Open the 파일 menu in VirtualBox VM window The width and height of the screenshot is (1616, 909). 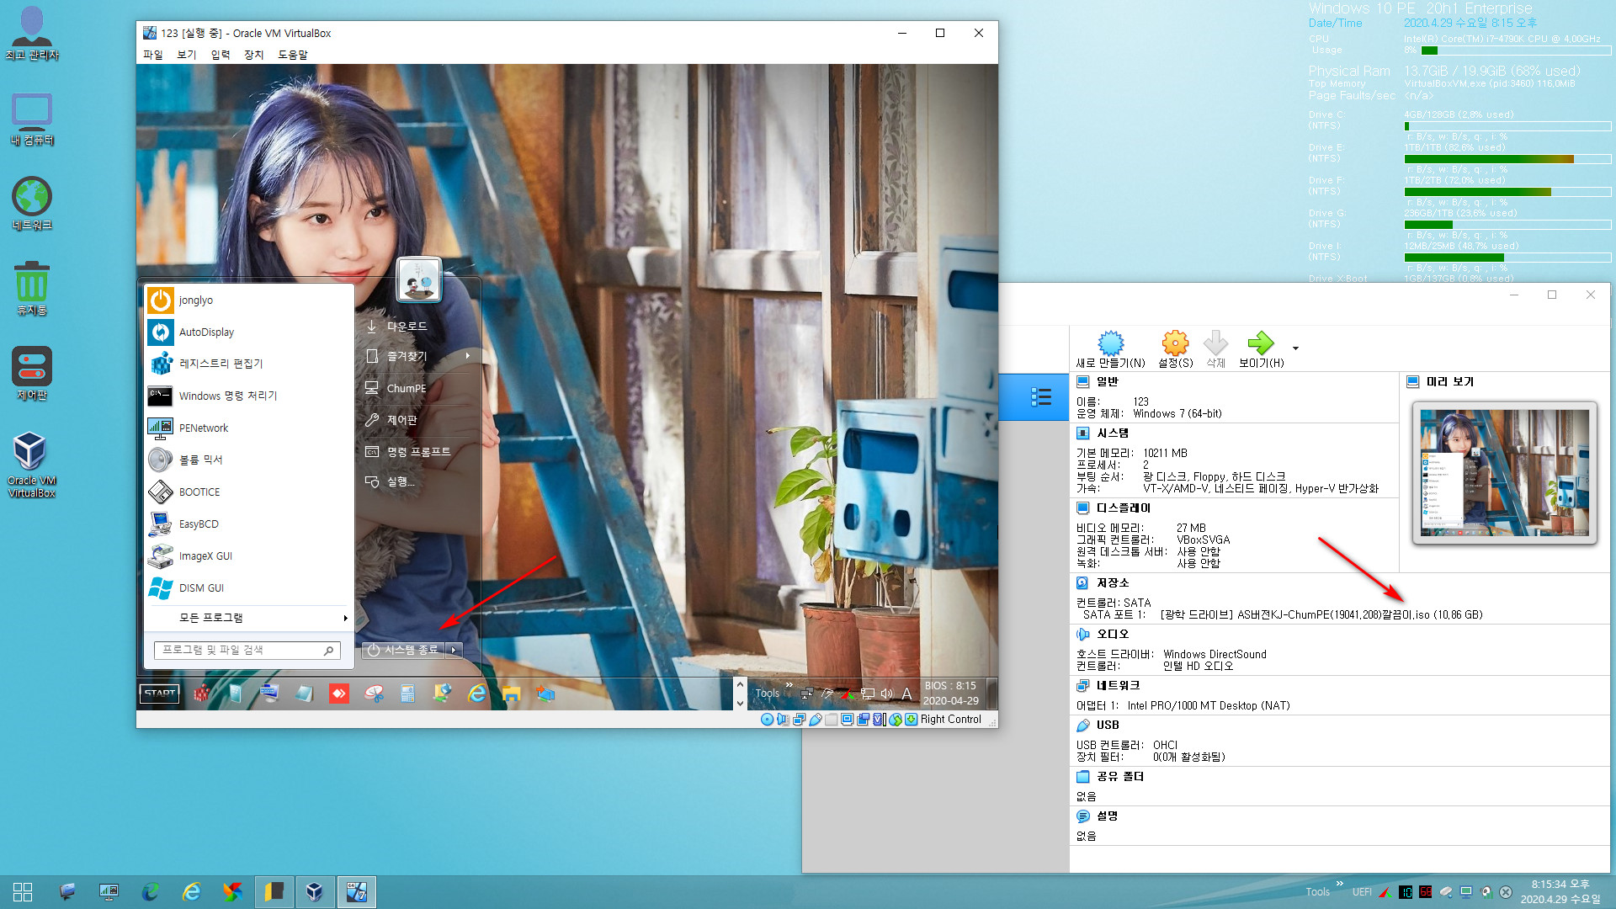tap(152, 55)
